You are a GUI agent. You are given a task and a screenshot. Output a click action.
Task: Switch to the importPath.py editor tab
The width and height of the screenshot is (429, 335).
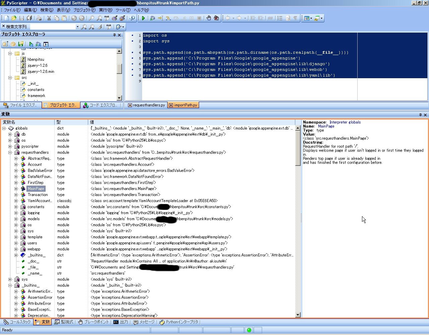(183, 105)
